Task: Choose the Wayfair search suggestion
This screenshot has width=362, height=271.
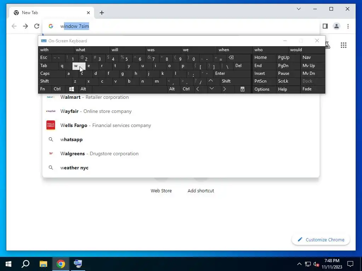Action: [181, 111]
